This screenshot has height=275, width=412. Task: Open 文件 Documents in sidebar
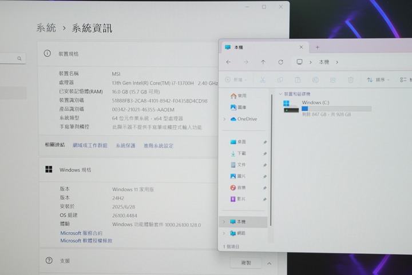click(238, 165)
